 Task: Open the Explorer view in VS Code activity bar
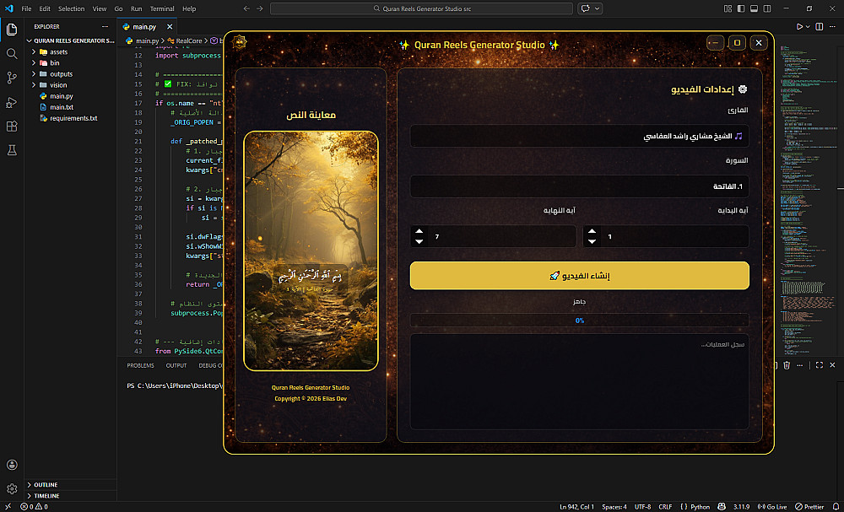tap(11, 30)
